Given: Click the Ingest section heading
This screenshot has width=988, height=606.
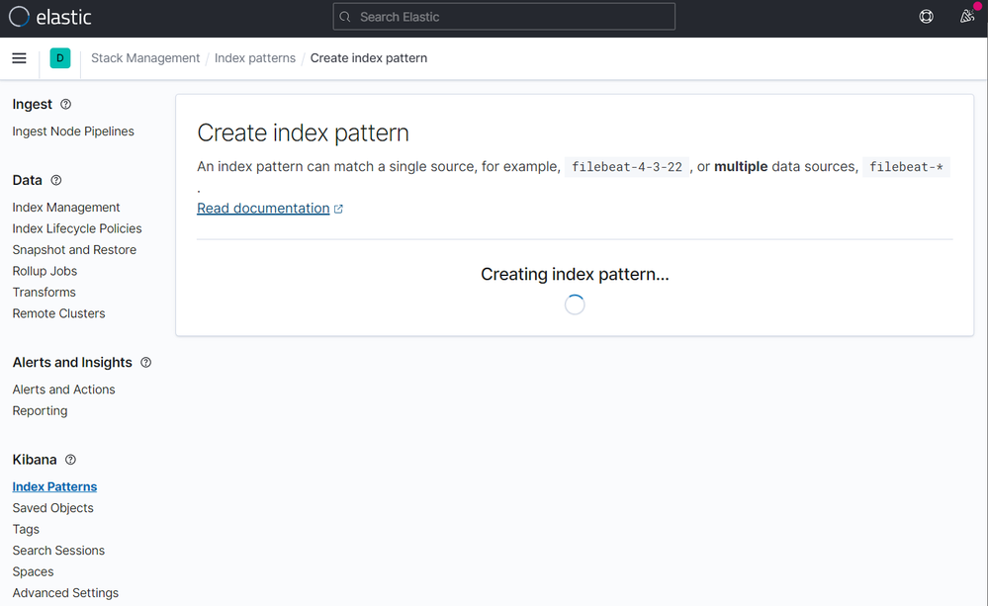Looking at the screenshot, I should pos(32,104).
